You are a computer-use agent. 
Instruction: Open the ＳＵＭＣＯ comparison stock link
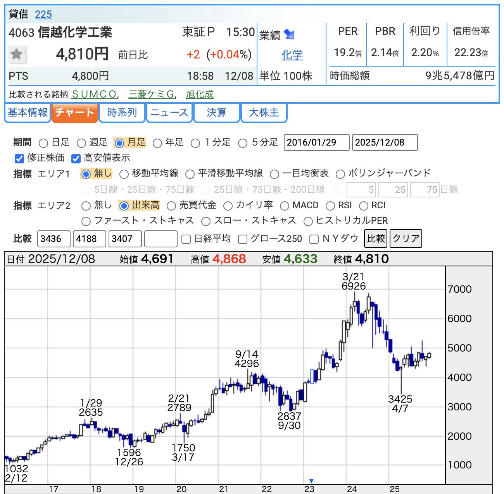coord(94,94)
